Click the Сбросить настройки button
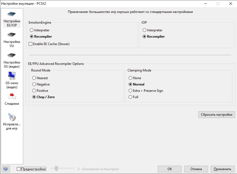Image resolution: width=237 pixels, height=174 pixels. (x=216, y=115)
